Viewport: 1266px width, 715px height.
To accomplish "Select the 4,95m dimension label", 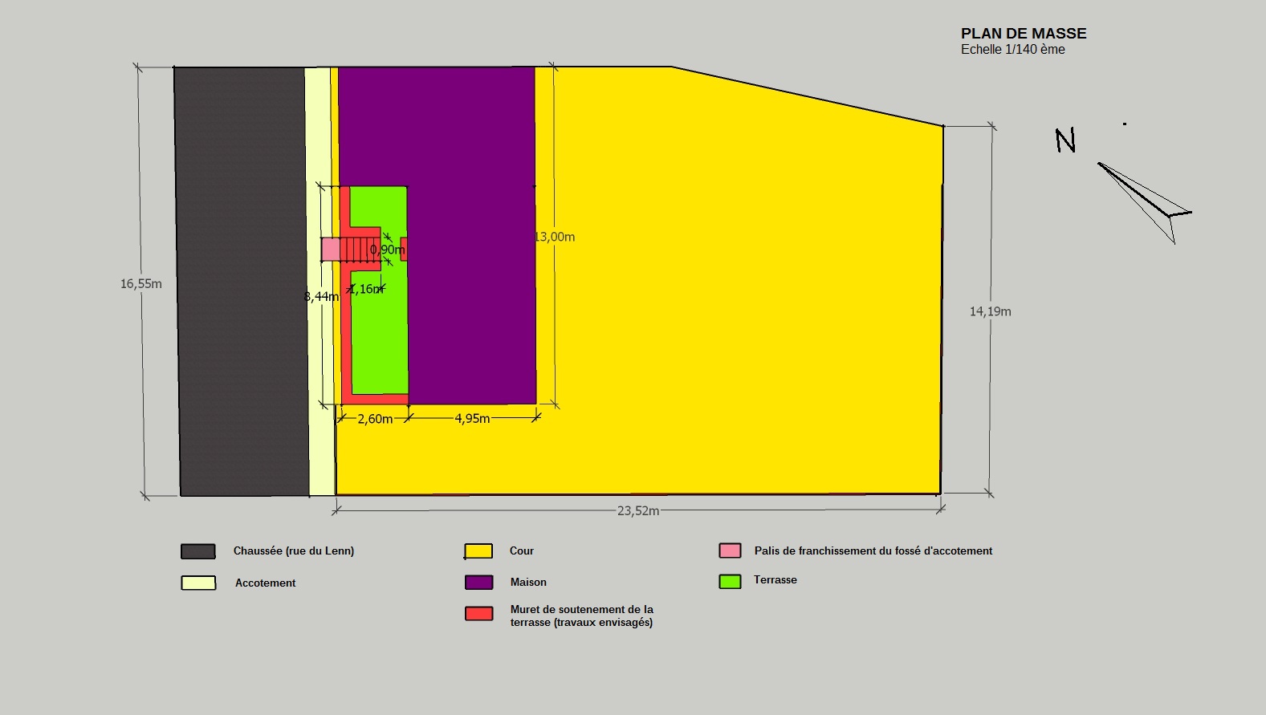I will tap(472, 419).
